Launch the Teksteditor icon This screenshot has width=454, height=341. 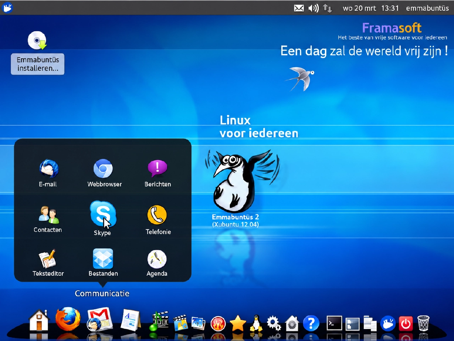coord(48,259)
